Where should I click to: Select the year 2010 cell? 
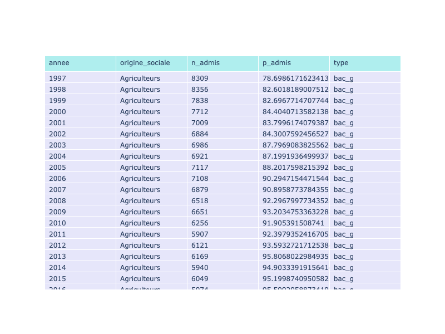tap(57, 223)
